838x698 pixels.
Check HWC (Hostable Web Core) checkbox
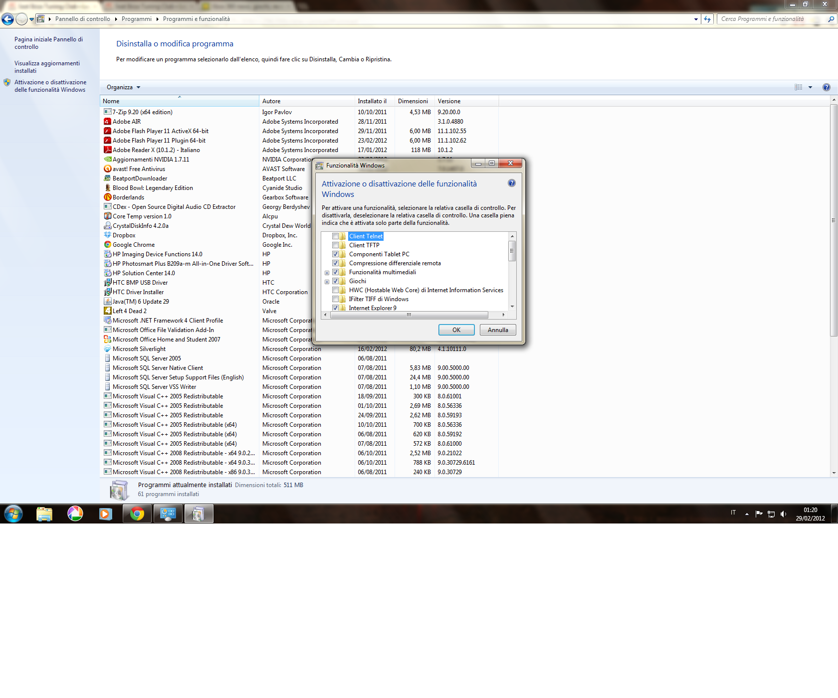[335, 290]
